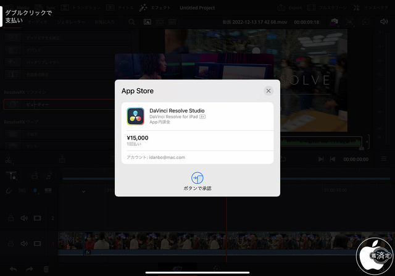This screenshot has height=276, width=395.
Task: Click the search magnifier icon
Action: (131, 22)
